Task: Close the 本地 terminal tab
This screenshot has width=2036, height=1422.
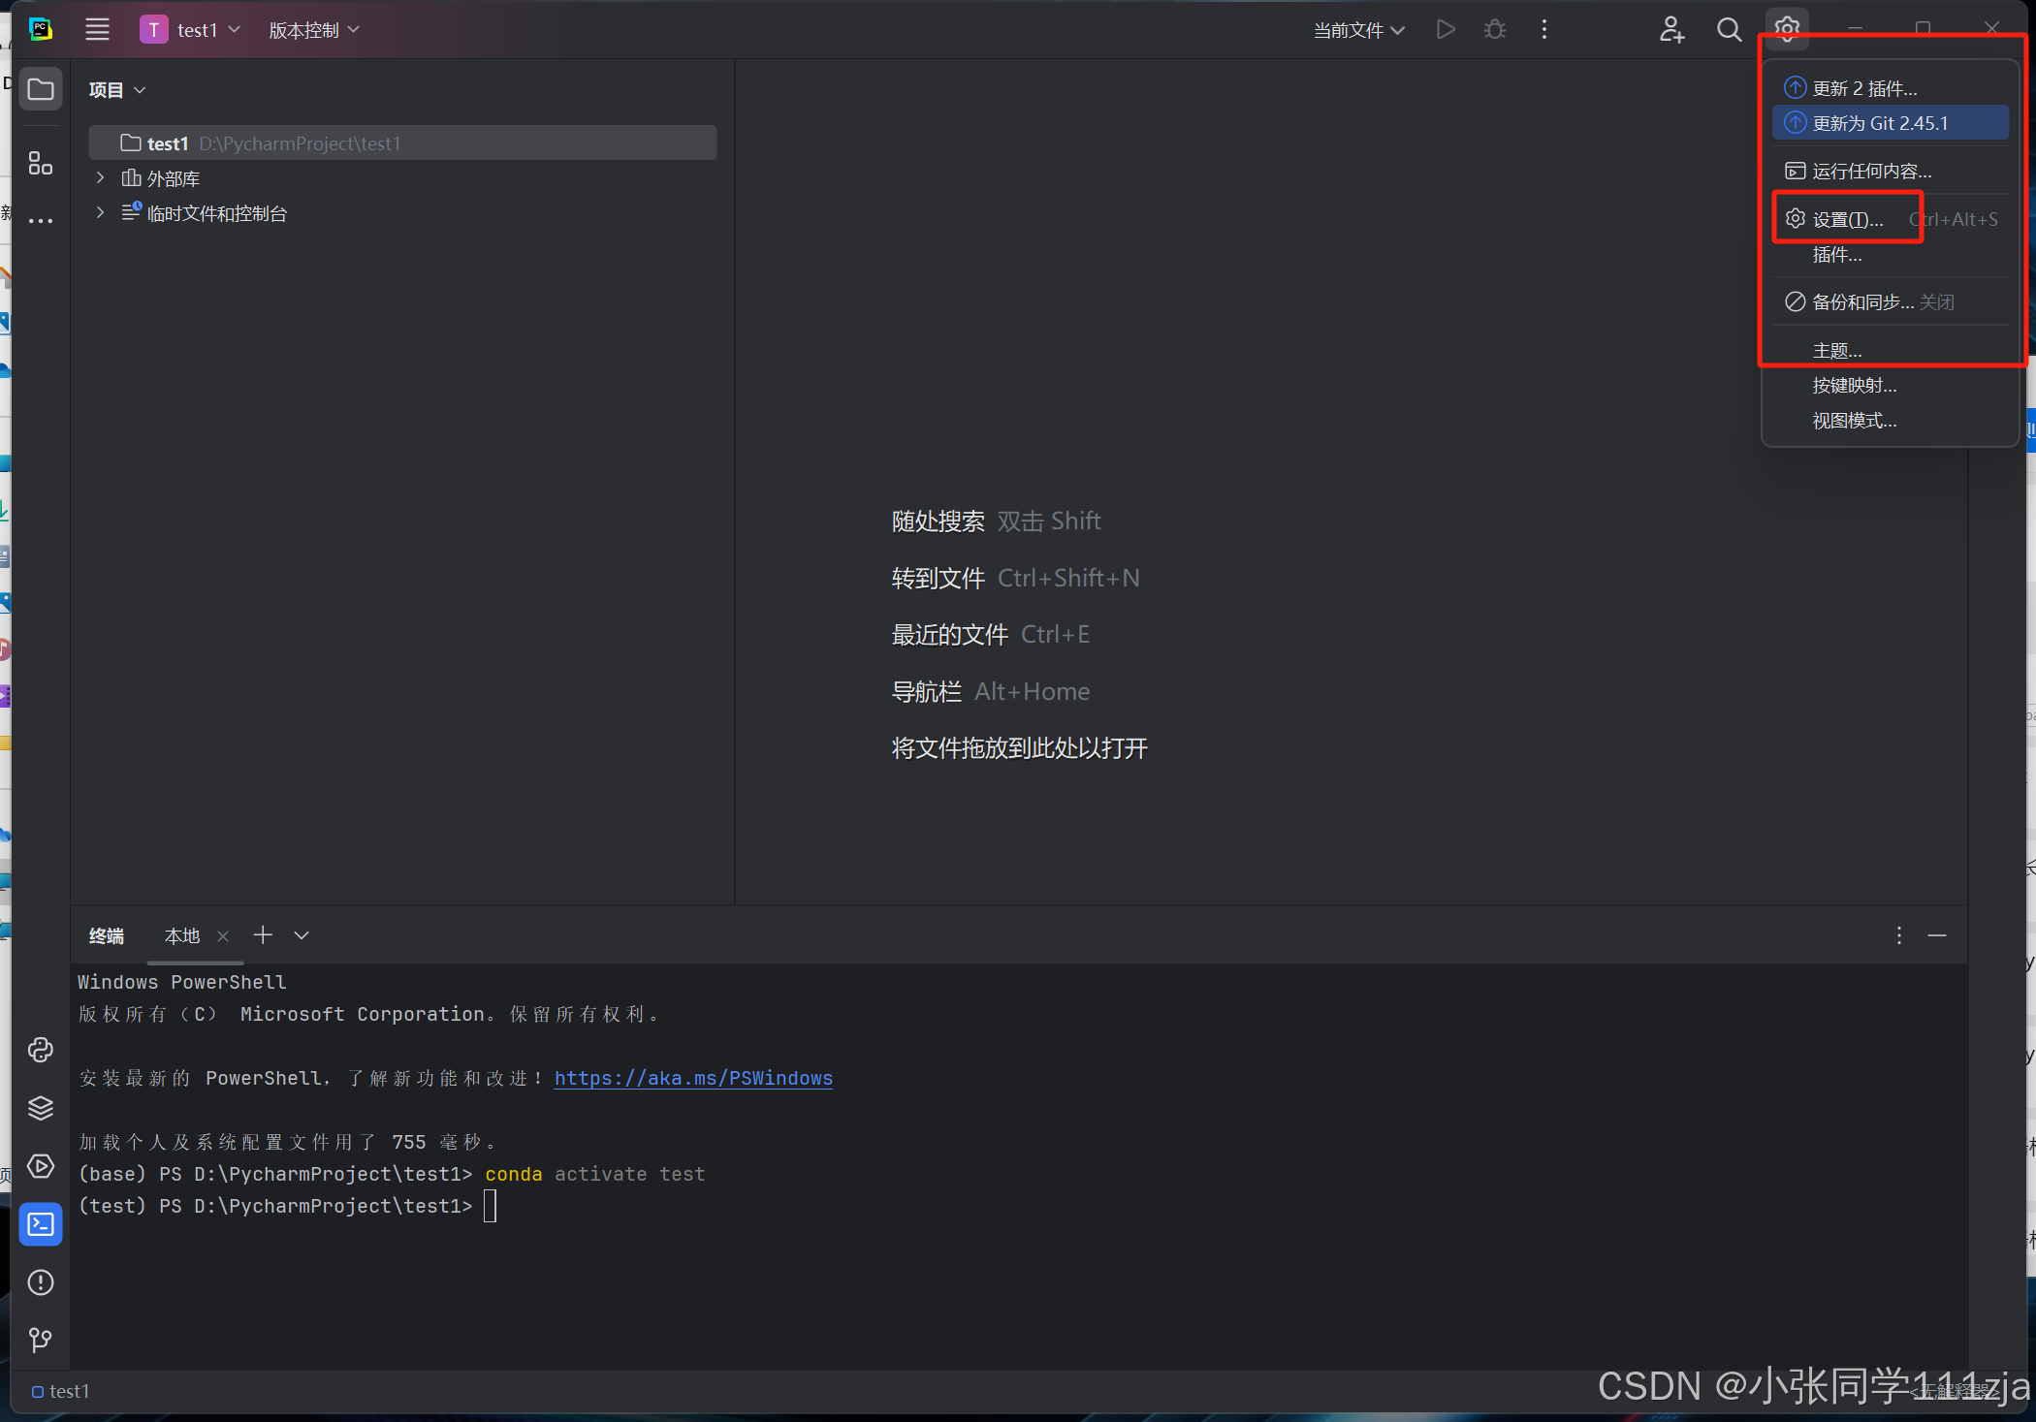Action: [223, 936]
